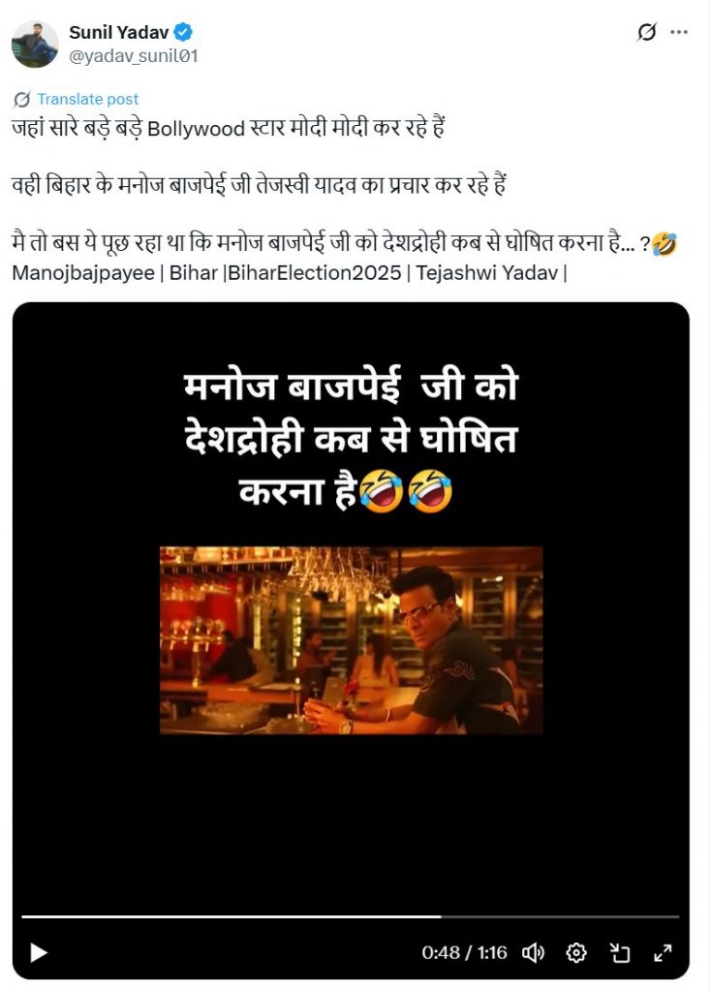Open video settings gear icon
711x992 pixels.
[x=575, y=952]
